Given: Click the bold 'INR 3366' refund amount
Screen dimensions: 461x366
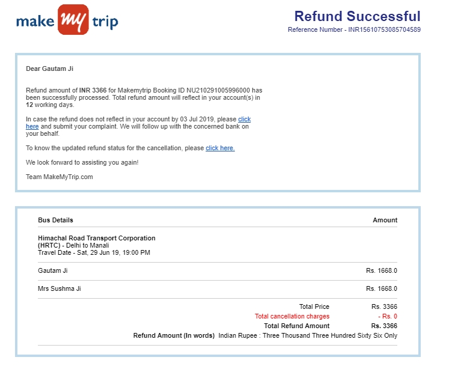Looking at the screenshot, I should pos(93,90).
